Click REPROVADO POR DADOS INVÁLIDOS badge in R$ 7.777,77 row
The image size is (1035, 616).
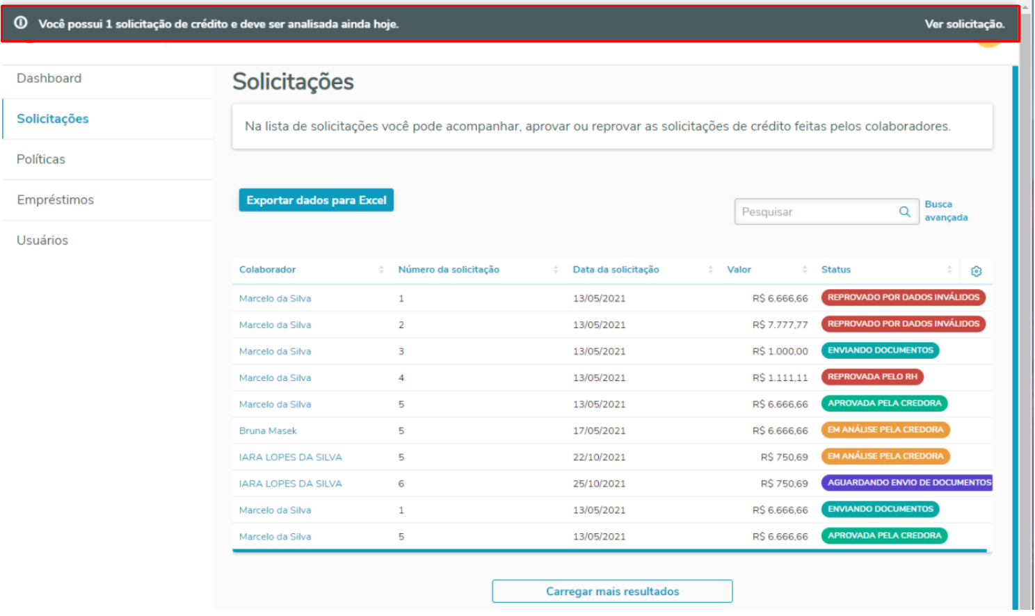pyautogui.click(x=904, y=324)
